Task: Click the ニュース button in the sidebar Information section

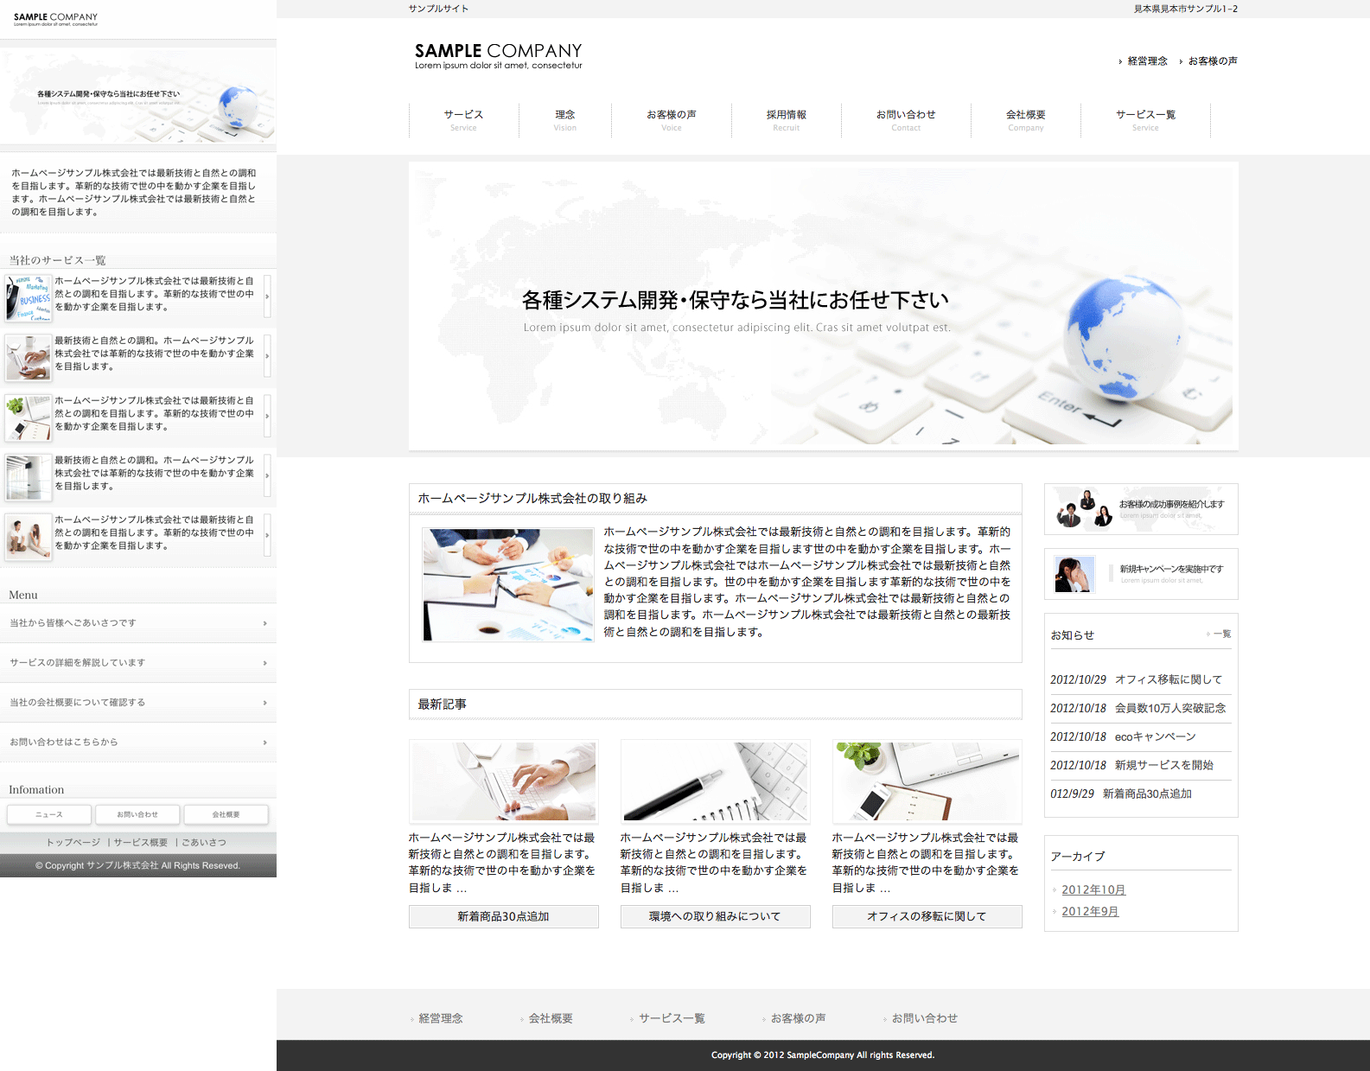Action: click(49, 814)
